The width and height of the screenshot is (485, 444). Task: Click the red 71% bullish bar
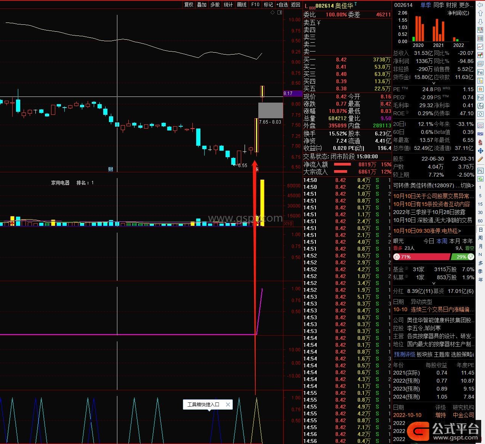pyautogui.click(x=422, y=257)
